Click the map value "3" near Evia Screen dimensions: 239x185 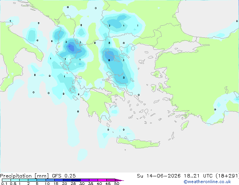coord(124,77)
